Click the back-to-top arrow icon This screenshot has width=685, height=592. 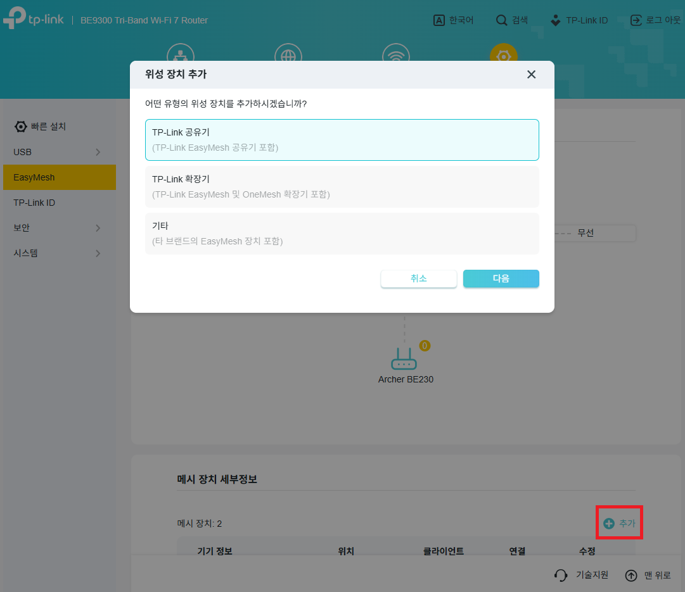(631, 576)
